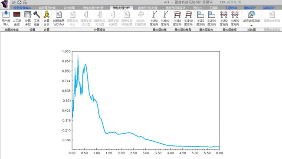Image resolution: width=282 pixels, height=159 pixels.
Task: Show 最大层剪力 for 主波0度方向
Action: tap(200, 18)
